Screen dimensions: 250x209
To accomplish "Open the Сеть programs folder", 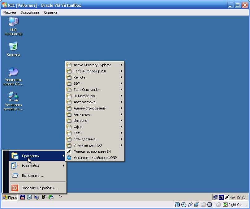I will pyautogui.click(x=95, y=133).
